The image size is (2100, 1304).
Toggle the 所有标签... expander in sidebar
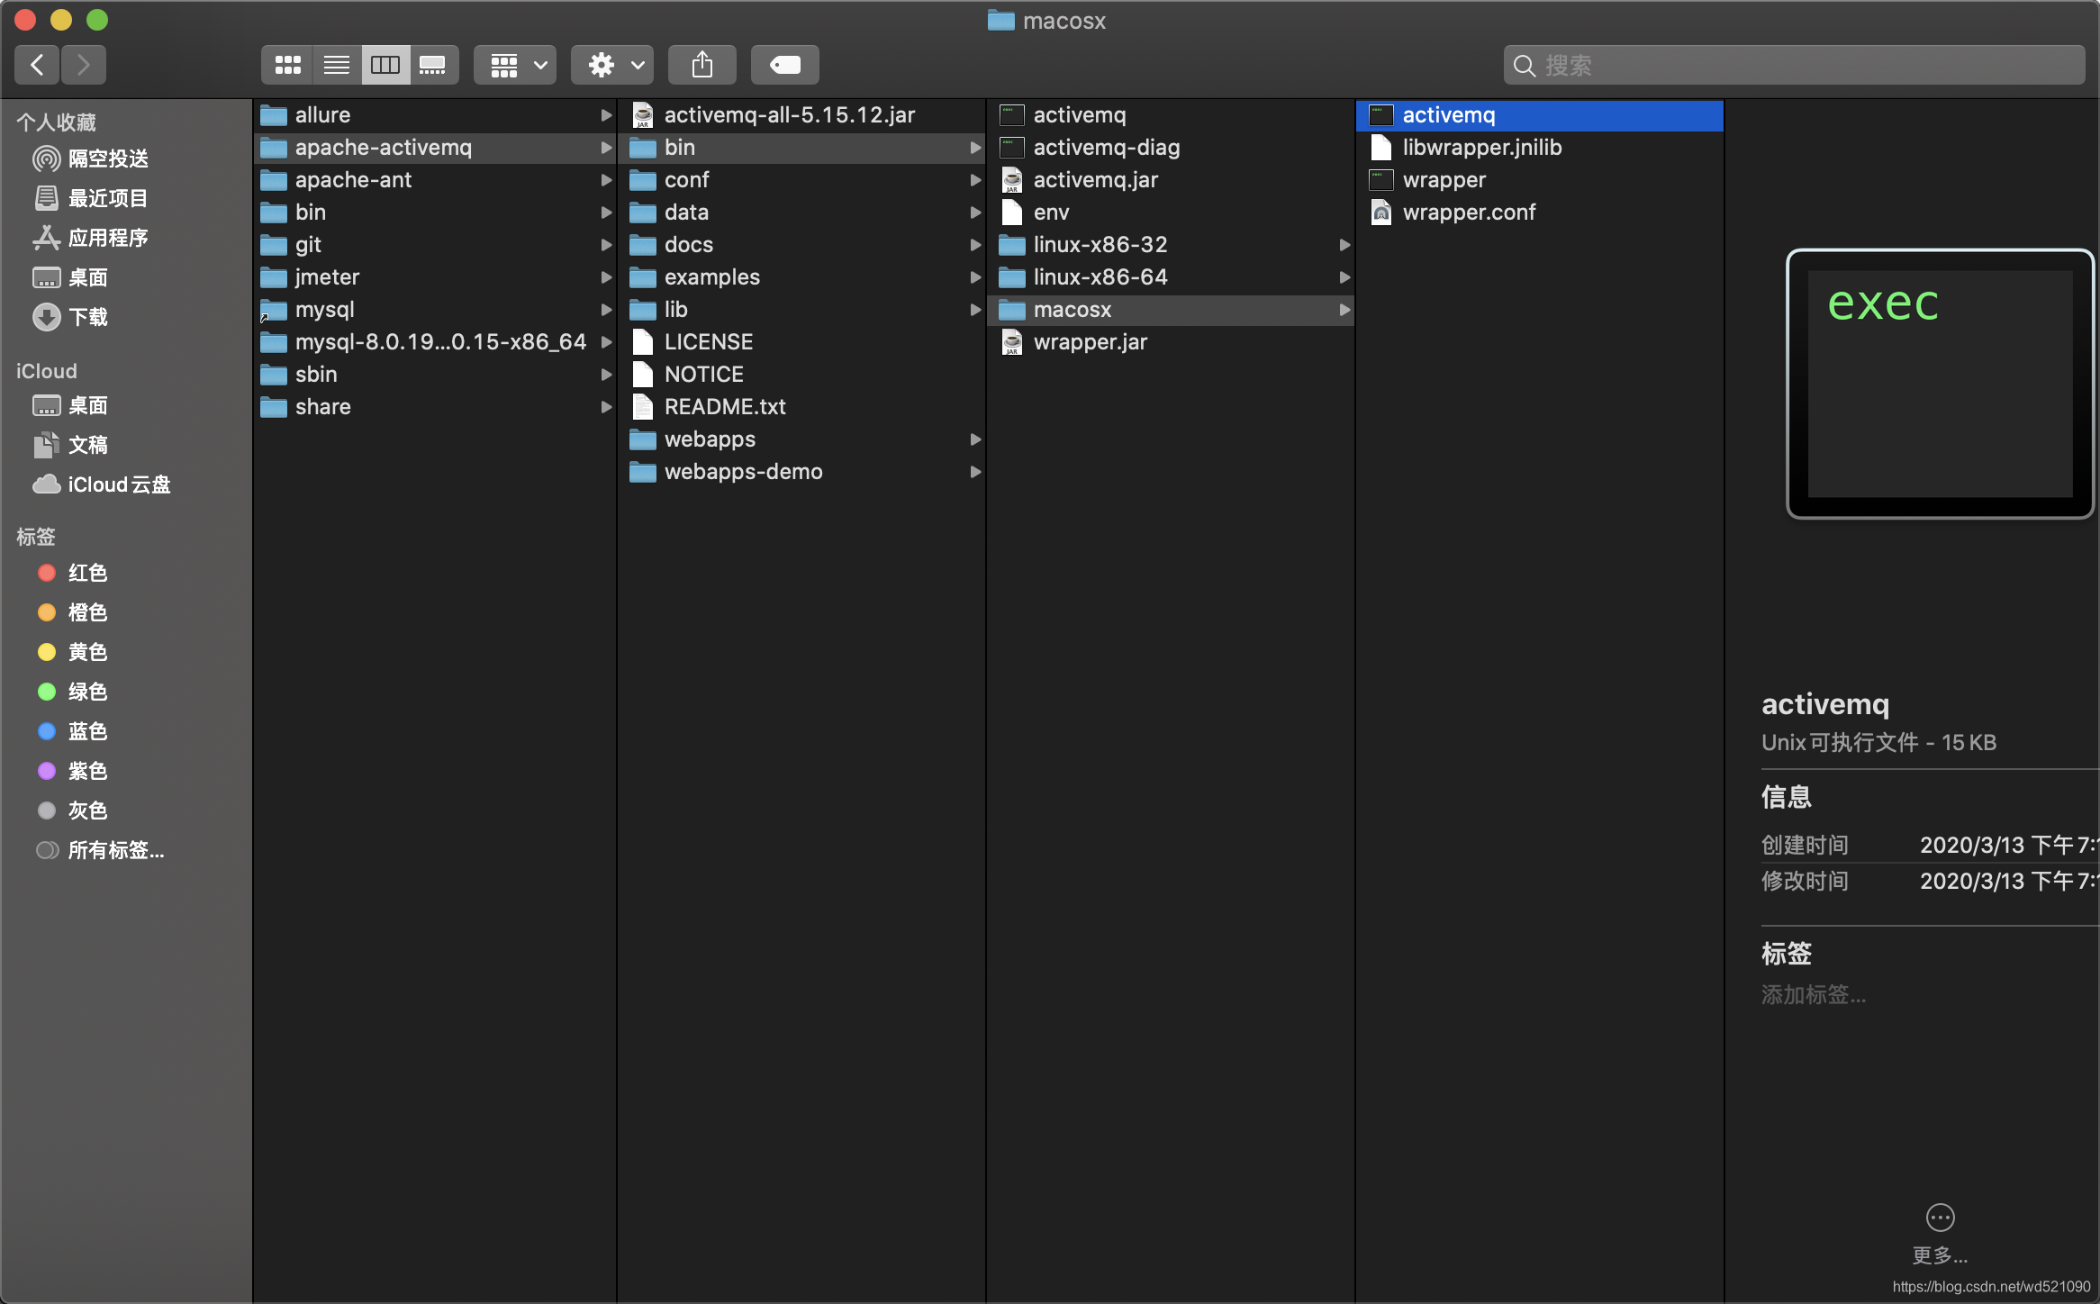coord(114,849)
